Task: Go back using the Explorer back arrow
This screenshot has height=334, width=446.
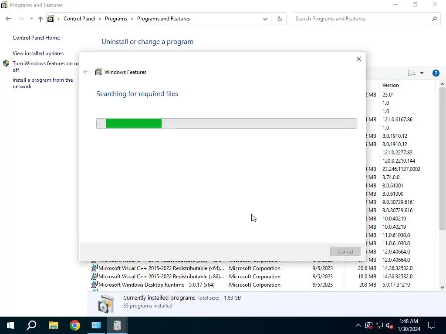Action: point(8,19)
